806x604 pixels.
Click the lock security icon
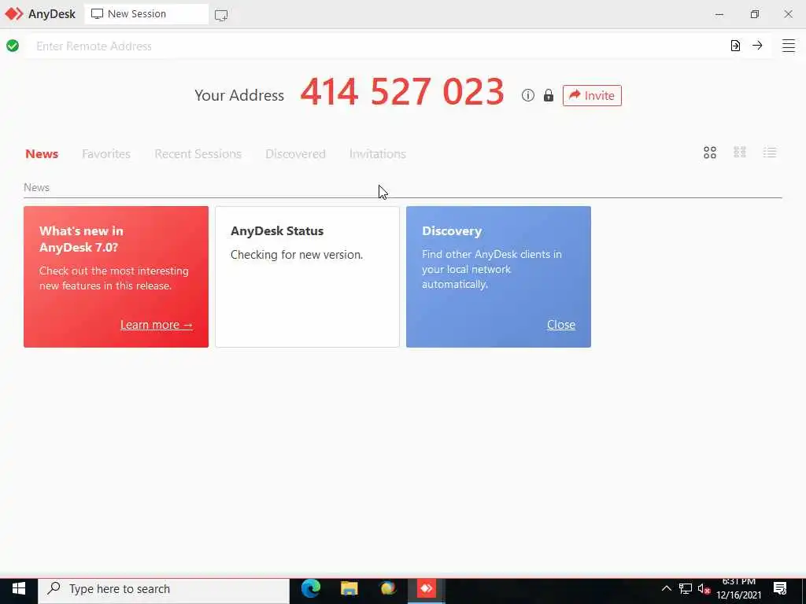(x=549, y=95)
